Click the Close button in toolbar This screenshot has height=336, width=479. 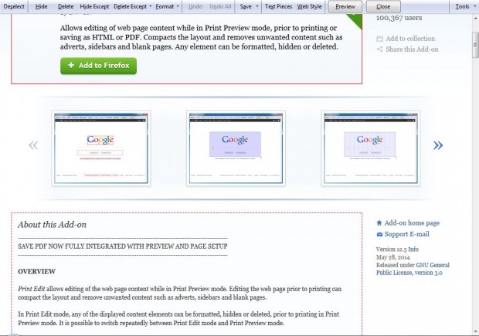pyautogui.click(x=383, y=6)
